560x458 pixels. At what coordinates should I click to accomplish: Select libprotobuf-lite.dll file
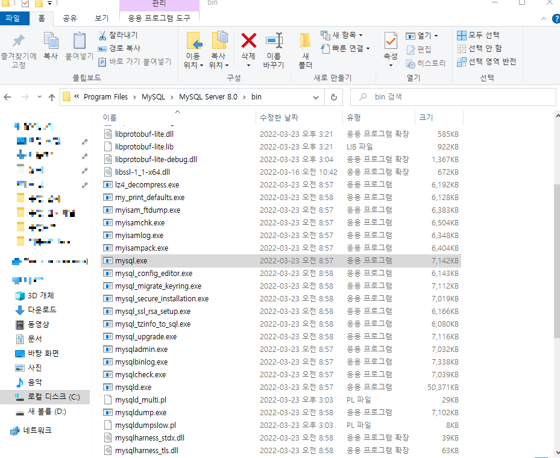281,134
